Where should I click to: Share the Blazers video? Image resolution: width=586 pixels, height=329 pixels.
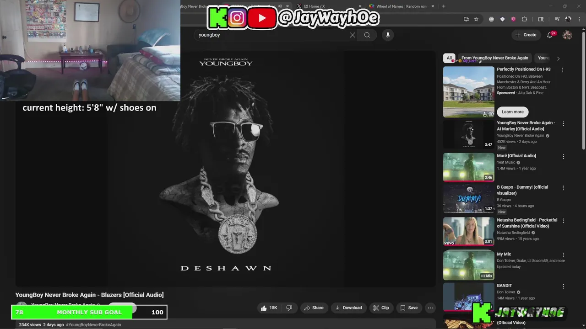[x=314, y=308]
